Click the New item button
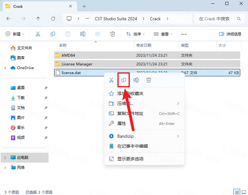Screen dimensions: 248x195 15,34
